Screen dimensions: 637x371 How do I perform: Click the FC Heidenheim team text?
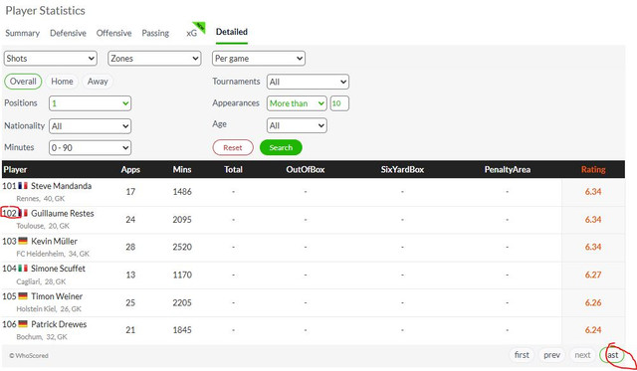[40, 254]
